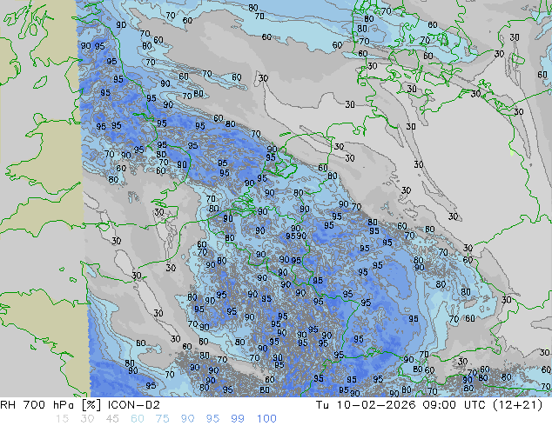Click the 100 value in the legend

[x=266, y=419]
